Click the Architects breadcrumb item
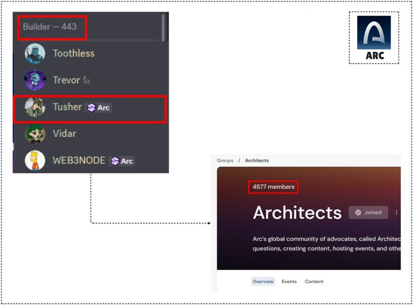 (x=257, y=161)
